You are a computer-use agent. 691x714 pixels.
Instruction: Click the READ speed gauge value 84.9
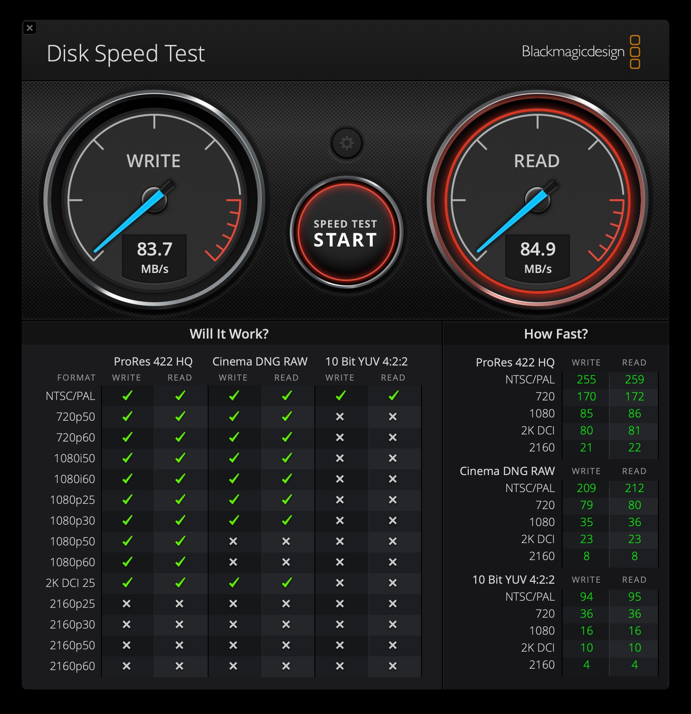pyautogui.click(x=538, y=249)
